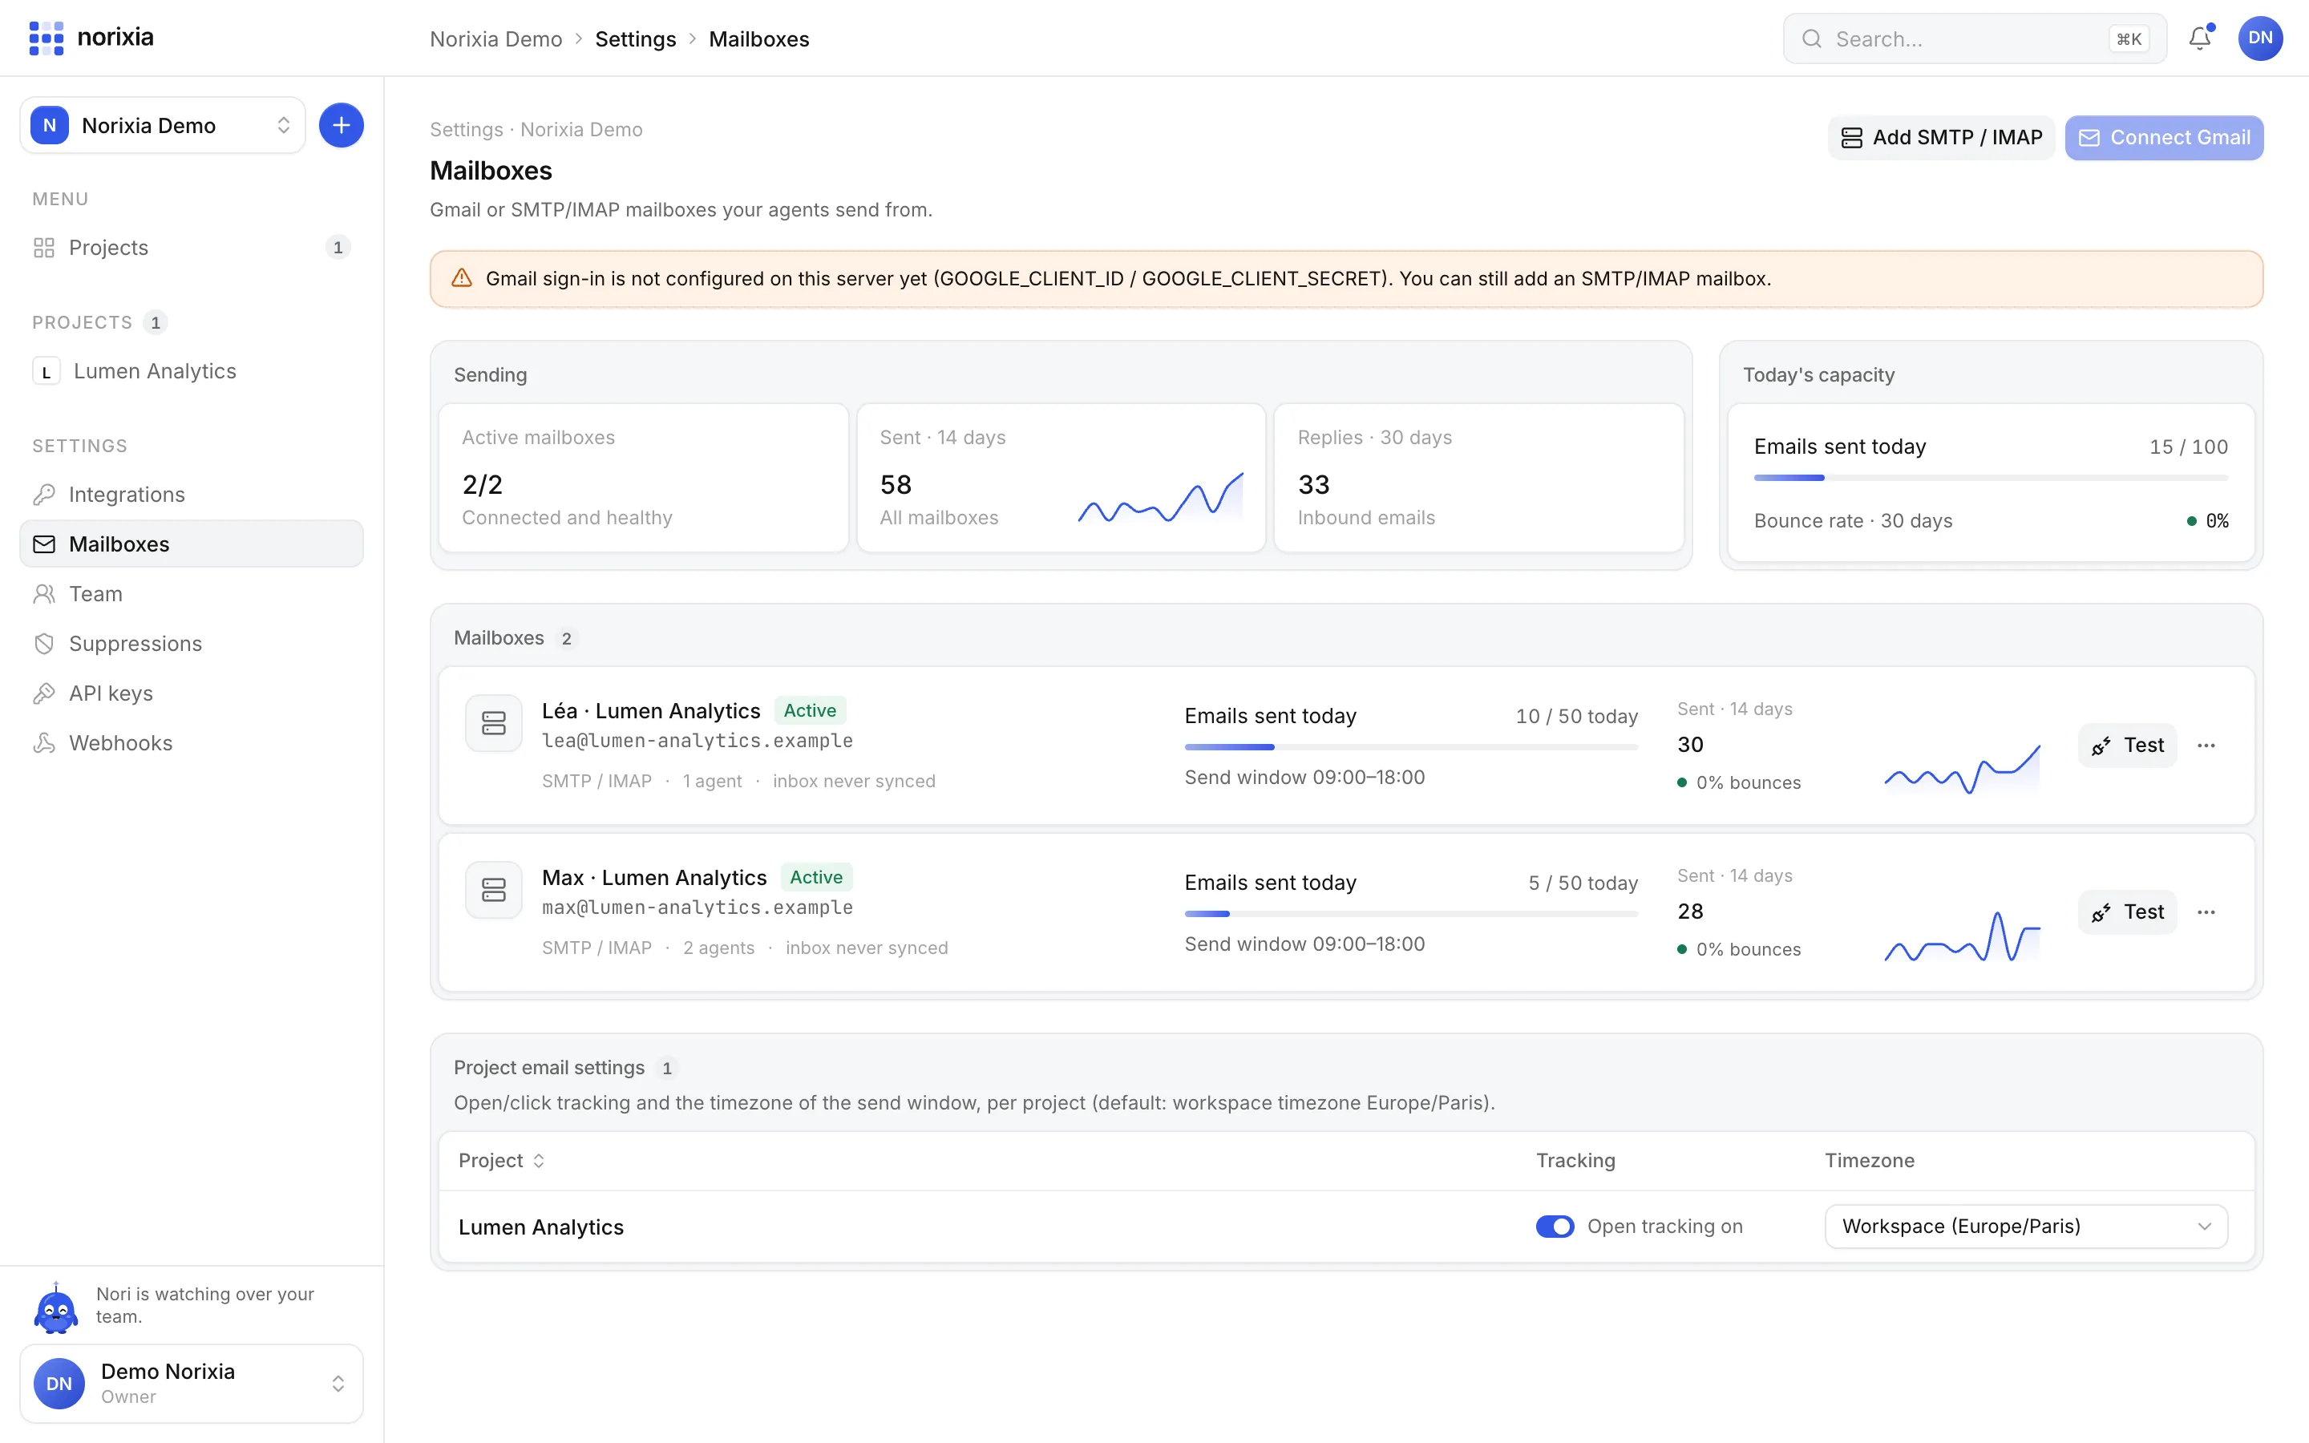Open the Workspace (Europe/Paris) timezone dropdown
This screenshot has width=2309, height=1443.
point(2026,1227)
